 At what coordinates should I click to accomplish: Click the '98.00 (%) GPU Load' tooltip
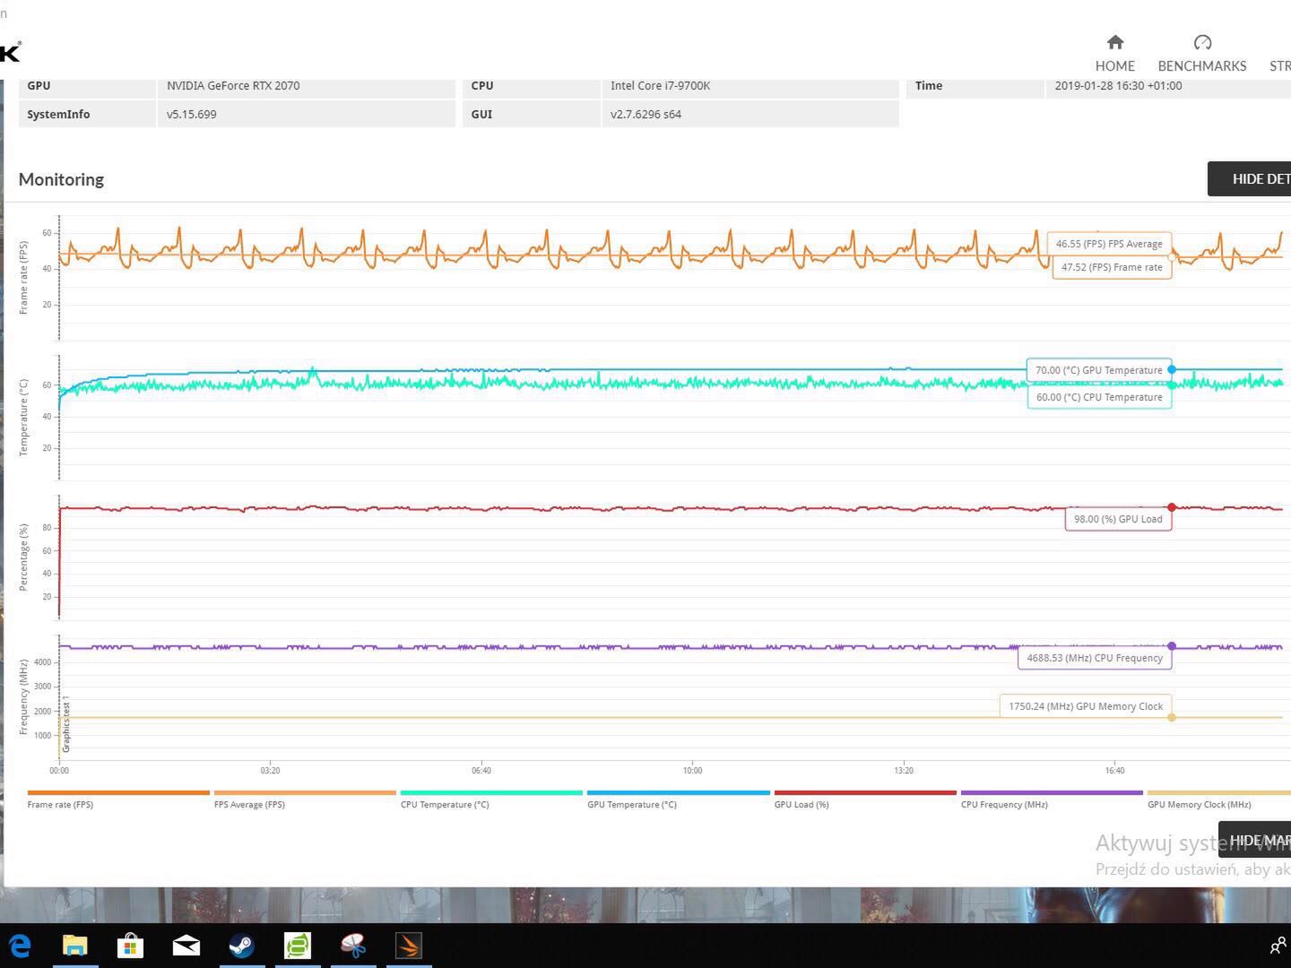coord(1118,519)
